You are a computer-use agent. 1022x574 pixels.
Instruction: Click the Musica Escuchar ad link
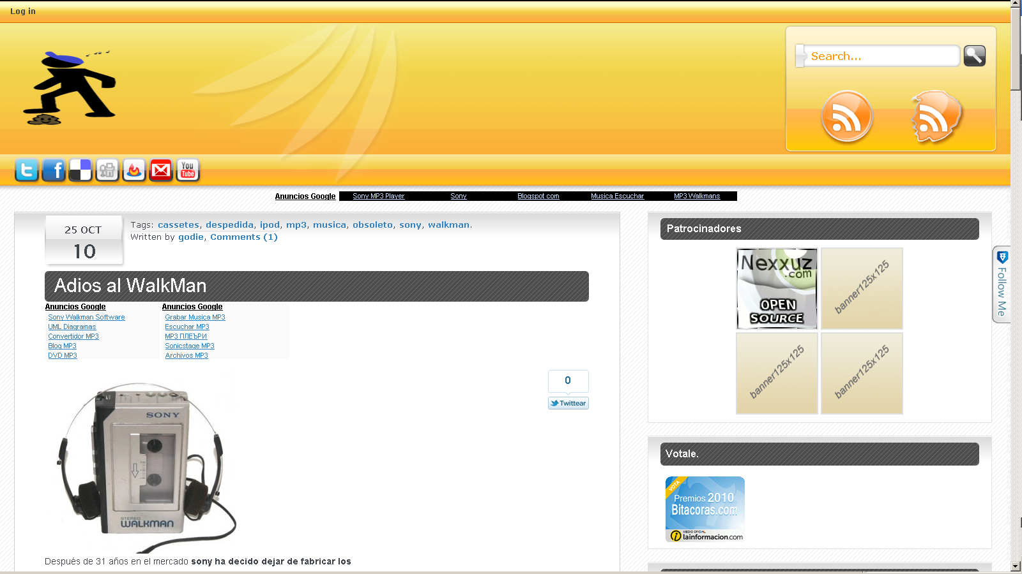click(x=617, y=196)
